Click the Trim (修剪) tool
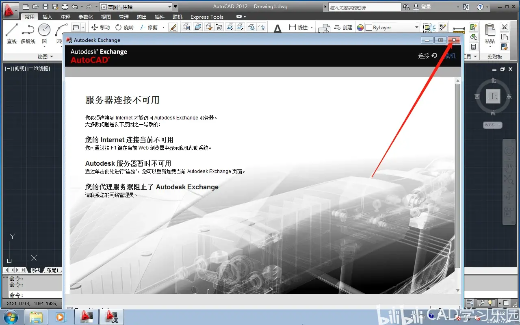Viewport: 520px width, 325px height. (x=148, y=27)
